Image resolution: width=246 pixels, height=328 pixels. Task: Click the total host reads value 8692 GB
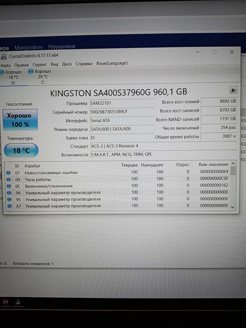click(x=219, y=101)
